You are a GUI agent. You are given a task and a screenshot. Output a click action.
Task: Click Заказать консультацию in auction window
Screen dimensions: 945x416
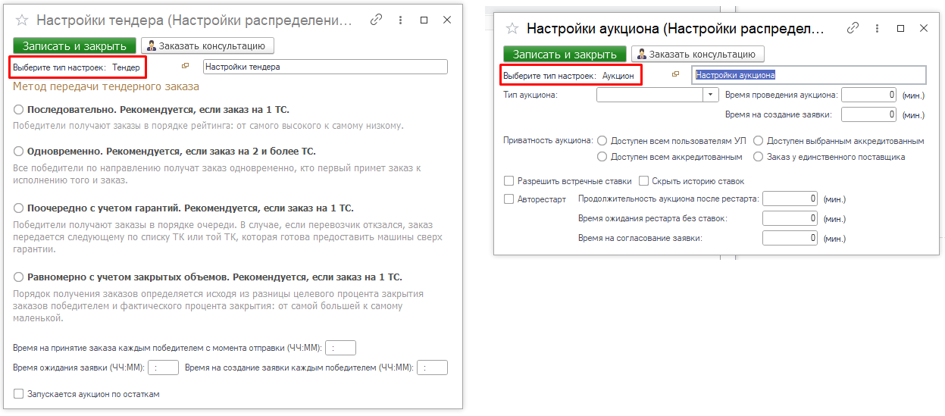point(698,54)
